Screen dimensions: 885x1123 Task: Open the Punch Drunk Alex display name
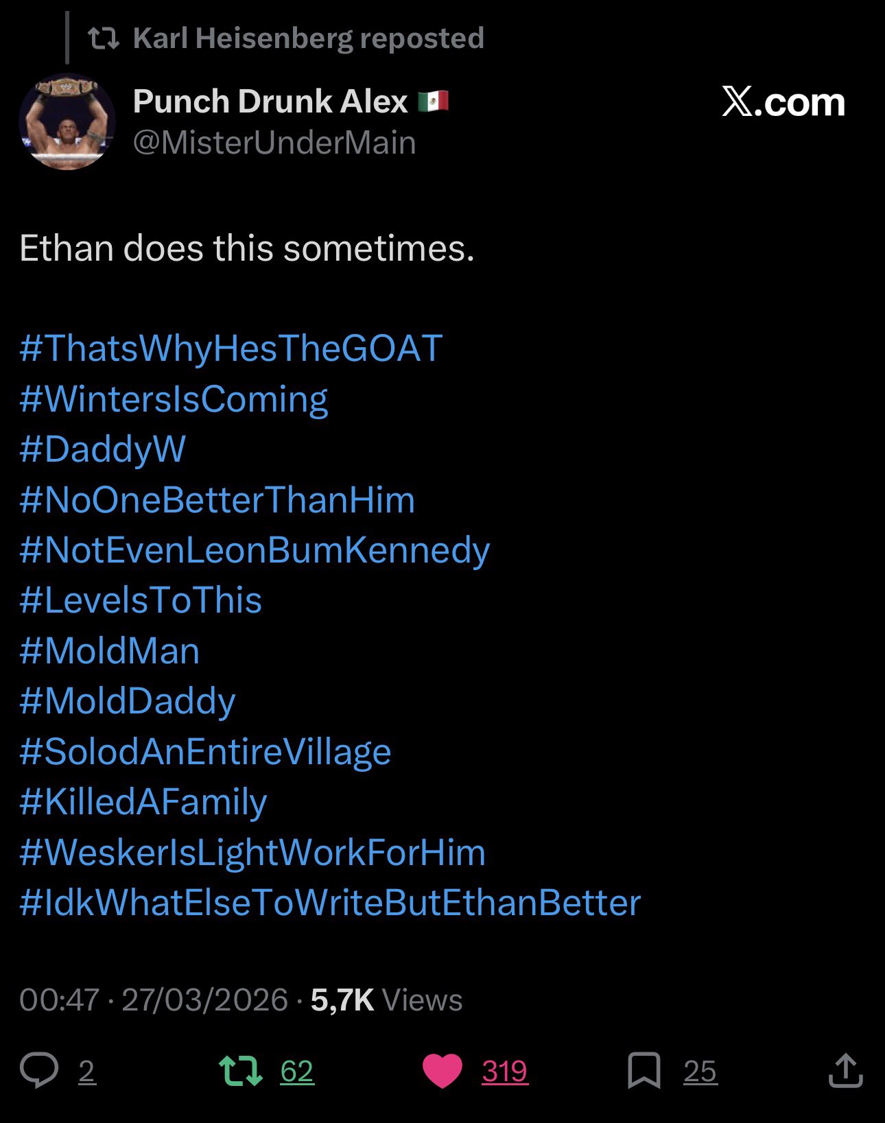[x=270, y=102]
